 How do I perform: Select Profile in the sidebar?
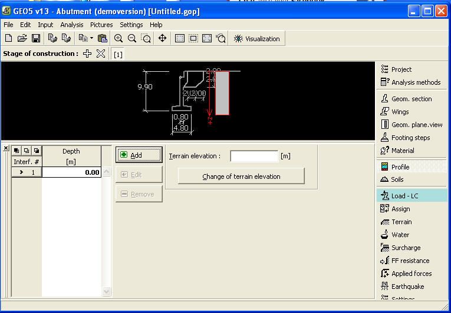(412, 167)
